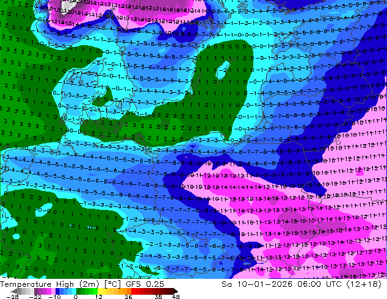Click the 38 legend value
This screenshot has width=387, height=299.
(x=159, y=297)
